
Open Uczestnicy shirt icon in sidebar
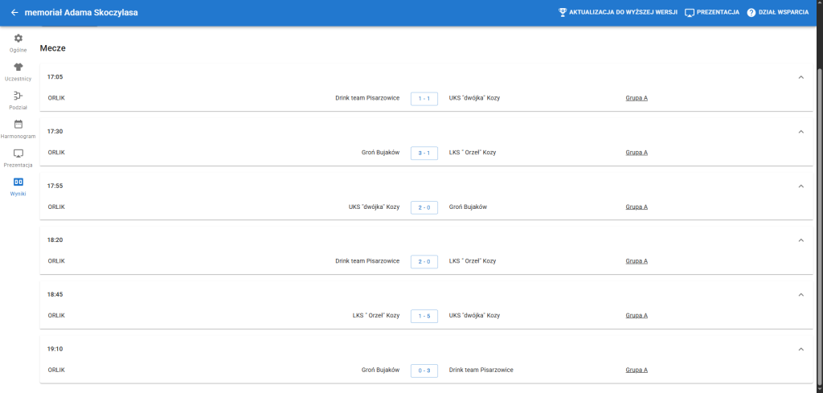tap(18, 67)
